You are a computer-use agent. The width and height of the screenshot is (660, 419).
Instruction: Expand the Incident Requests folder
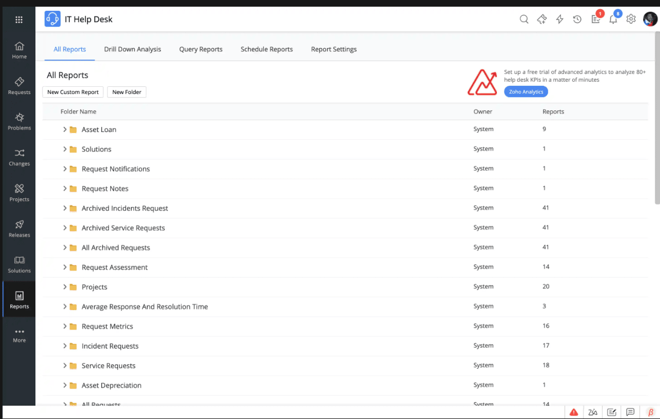pyautogui.click(x=65, y=346)
